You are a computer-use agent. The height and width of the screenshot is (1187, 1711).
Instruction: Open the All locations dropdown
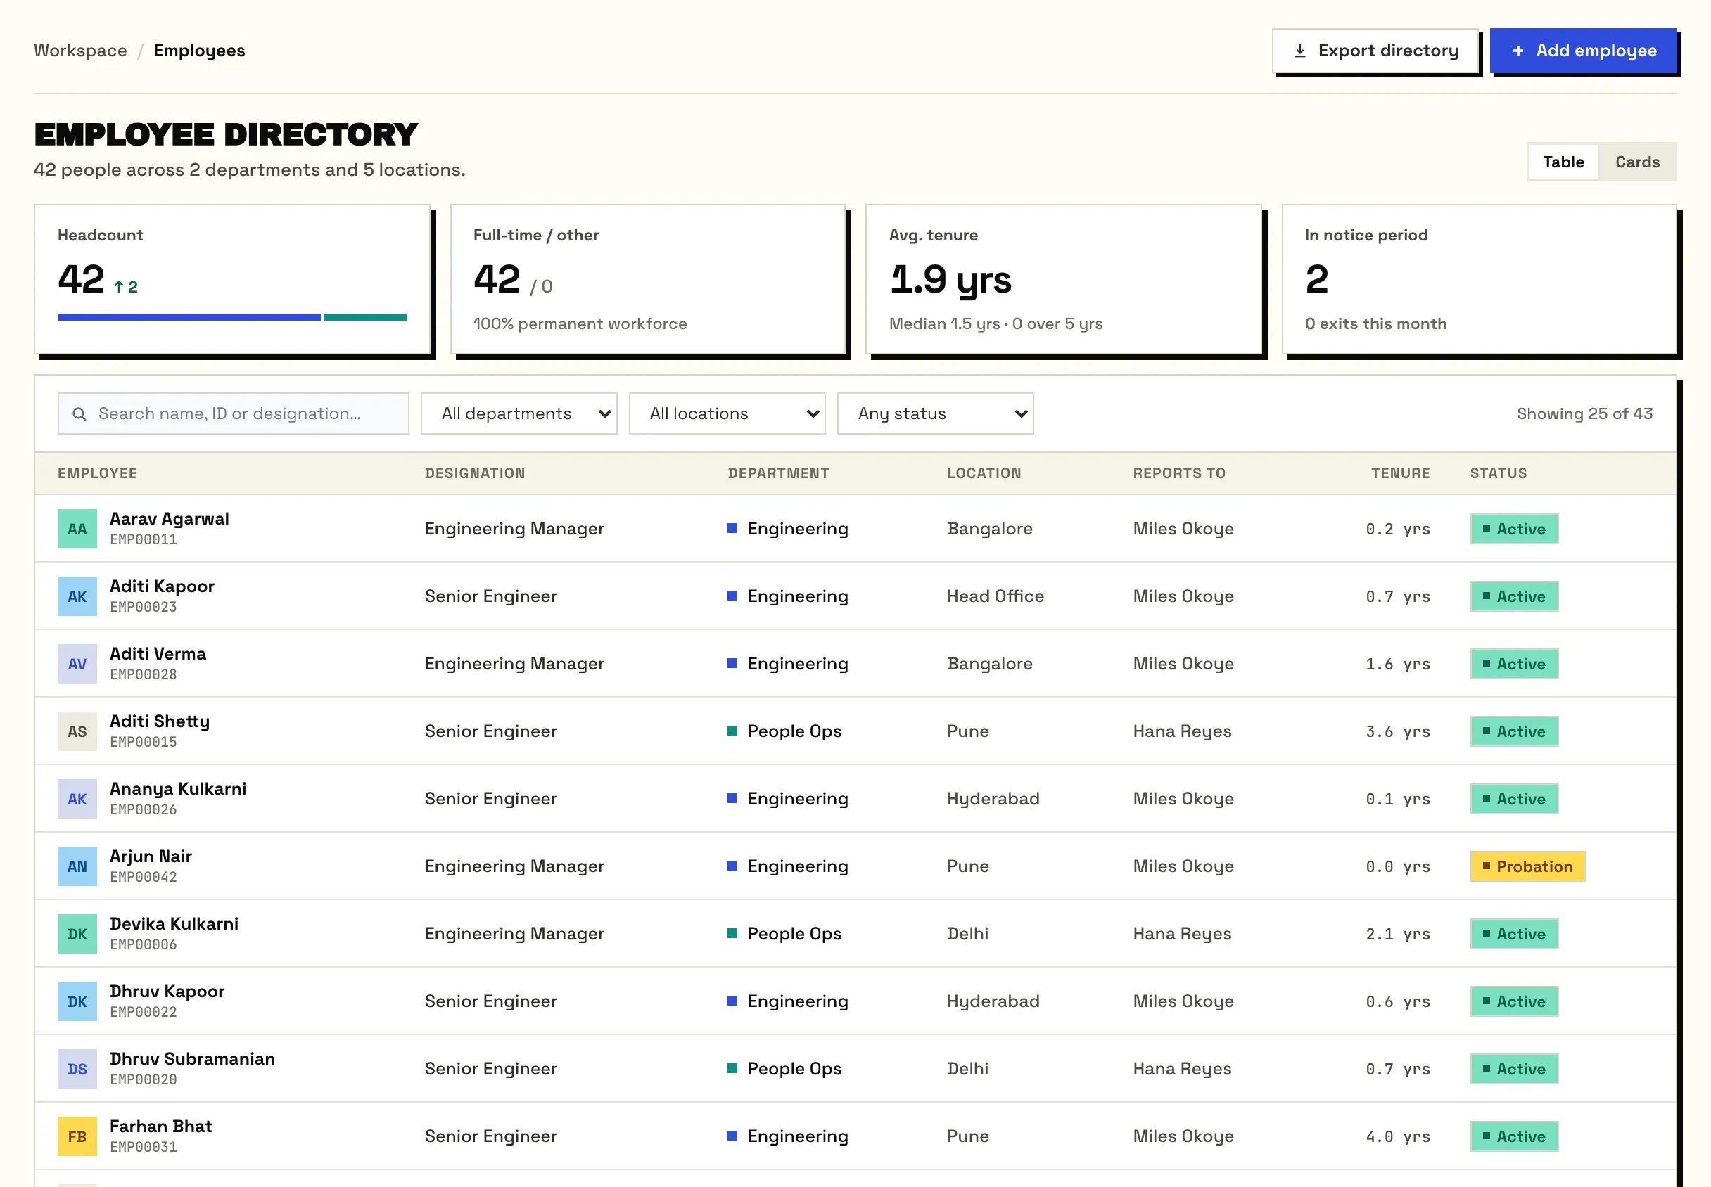click(727, 414)
